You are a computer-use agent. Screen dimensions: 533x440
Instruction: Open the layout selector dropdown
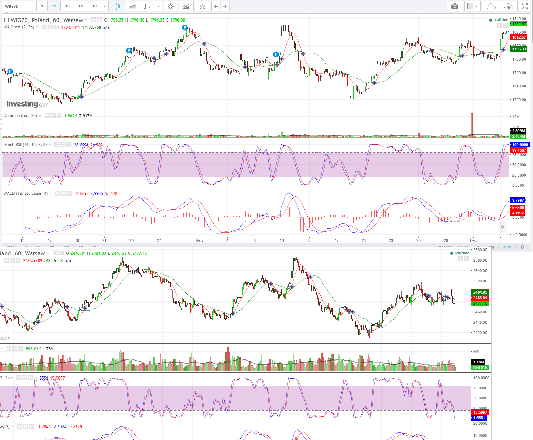[x=473, y=6]
